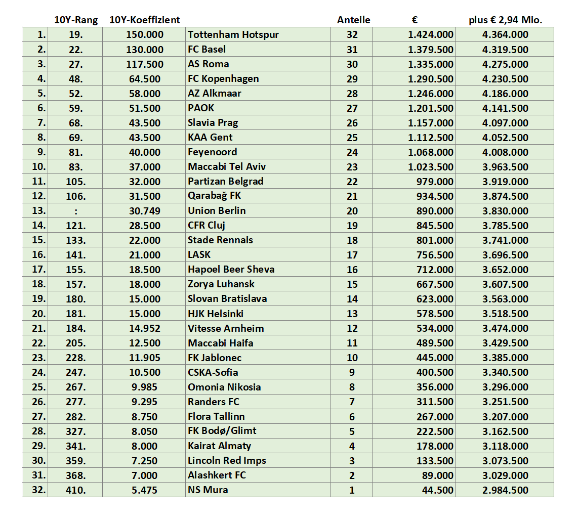Viewport: 579px width, 524px height.
Task: Select the AS Roma coefficient 117.500 cell
Action: point(144,64)
